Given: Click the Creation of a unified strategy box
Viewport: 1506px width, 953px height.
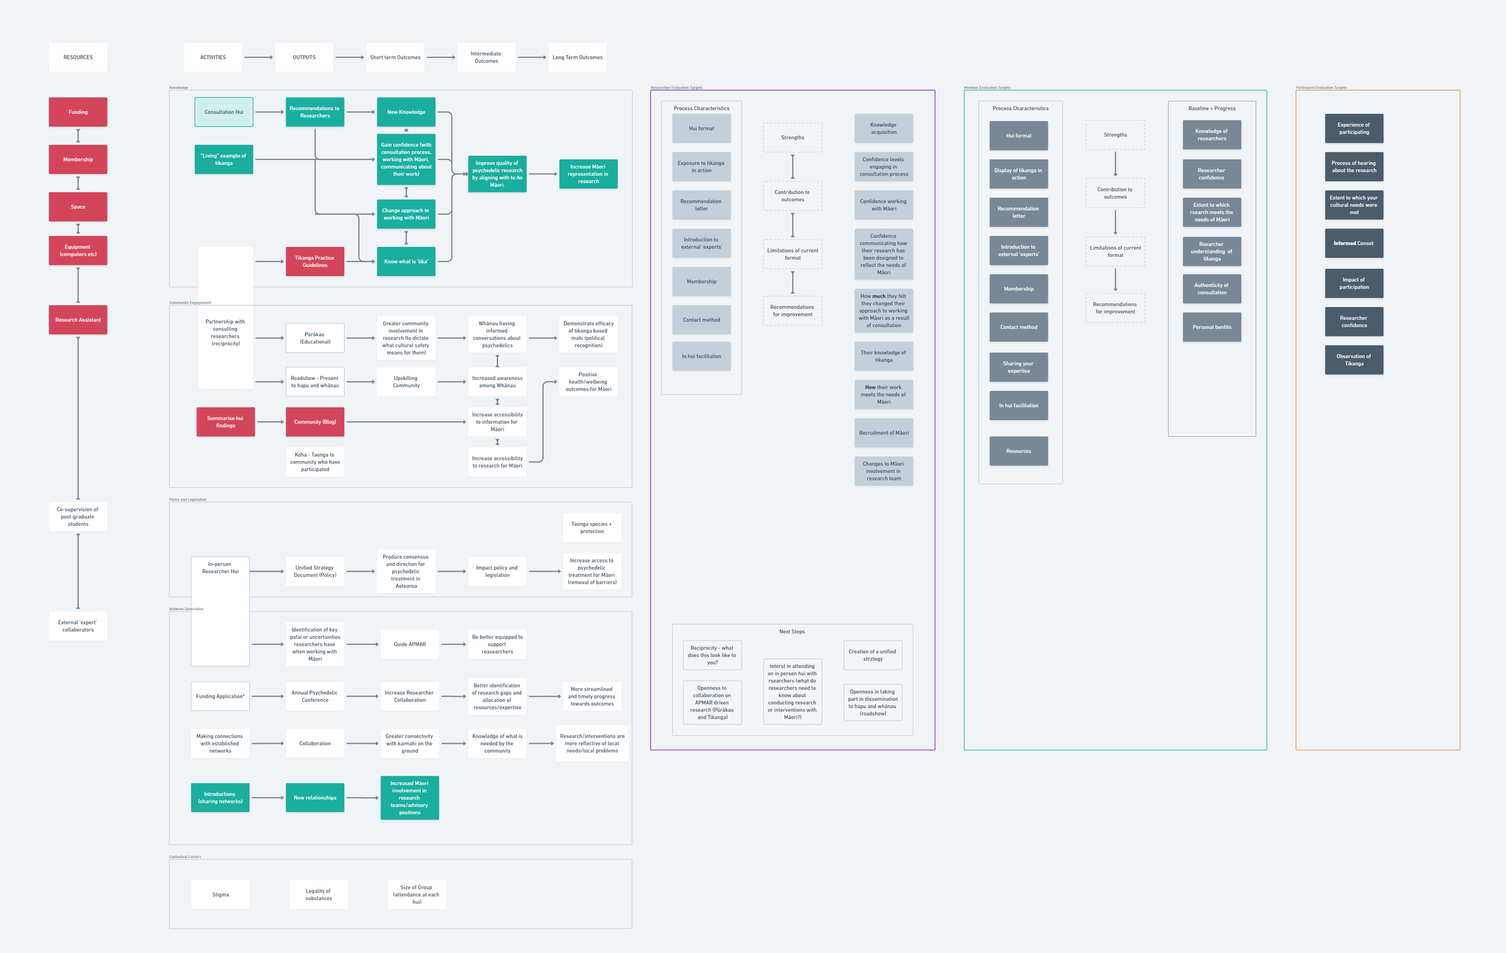Looking at the screenshot, I should (x=873, y=655).
